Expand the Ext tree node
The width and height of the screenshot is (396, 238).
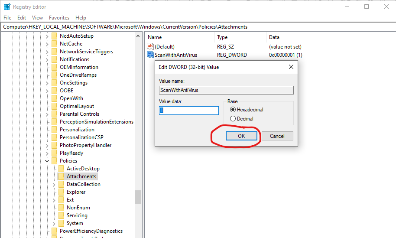[x=54, y=200]
